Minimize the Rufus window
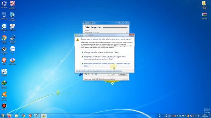Image resolution: width=211 pixels, height=118 pixels. pos(119,23)
